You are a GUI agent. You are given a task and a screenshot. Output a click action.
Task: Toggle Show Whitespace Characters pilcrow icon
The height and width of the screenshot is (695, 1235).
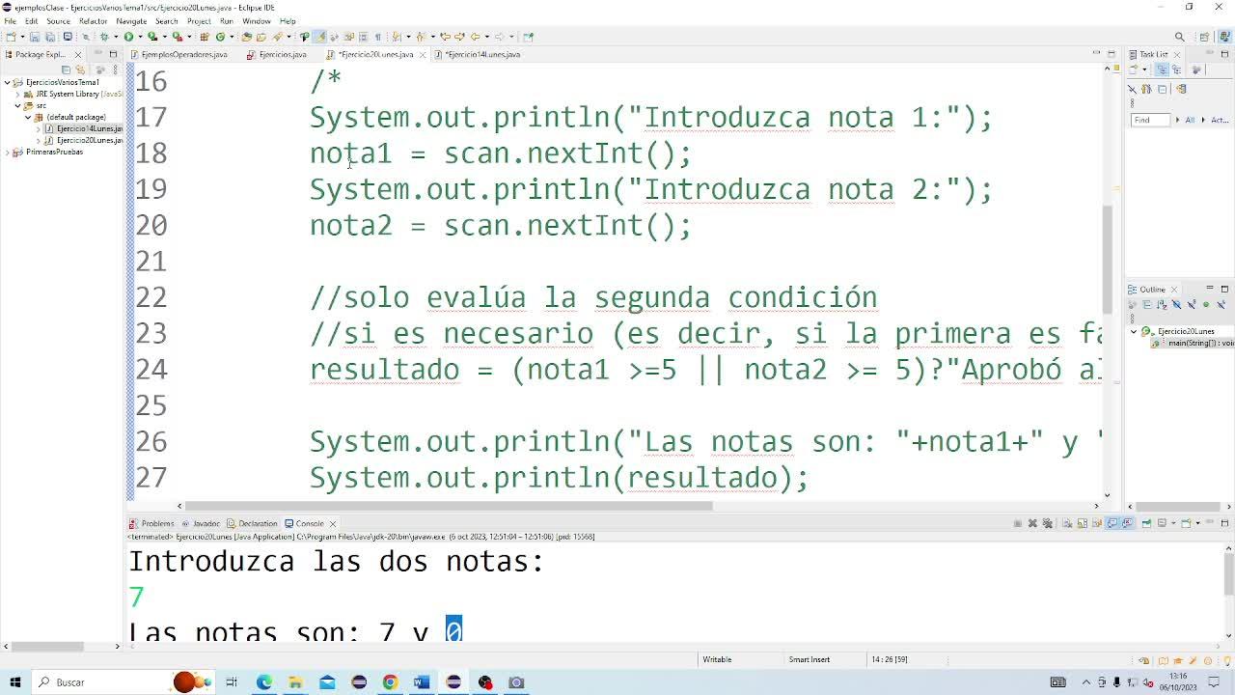pos(377,37)
